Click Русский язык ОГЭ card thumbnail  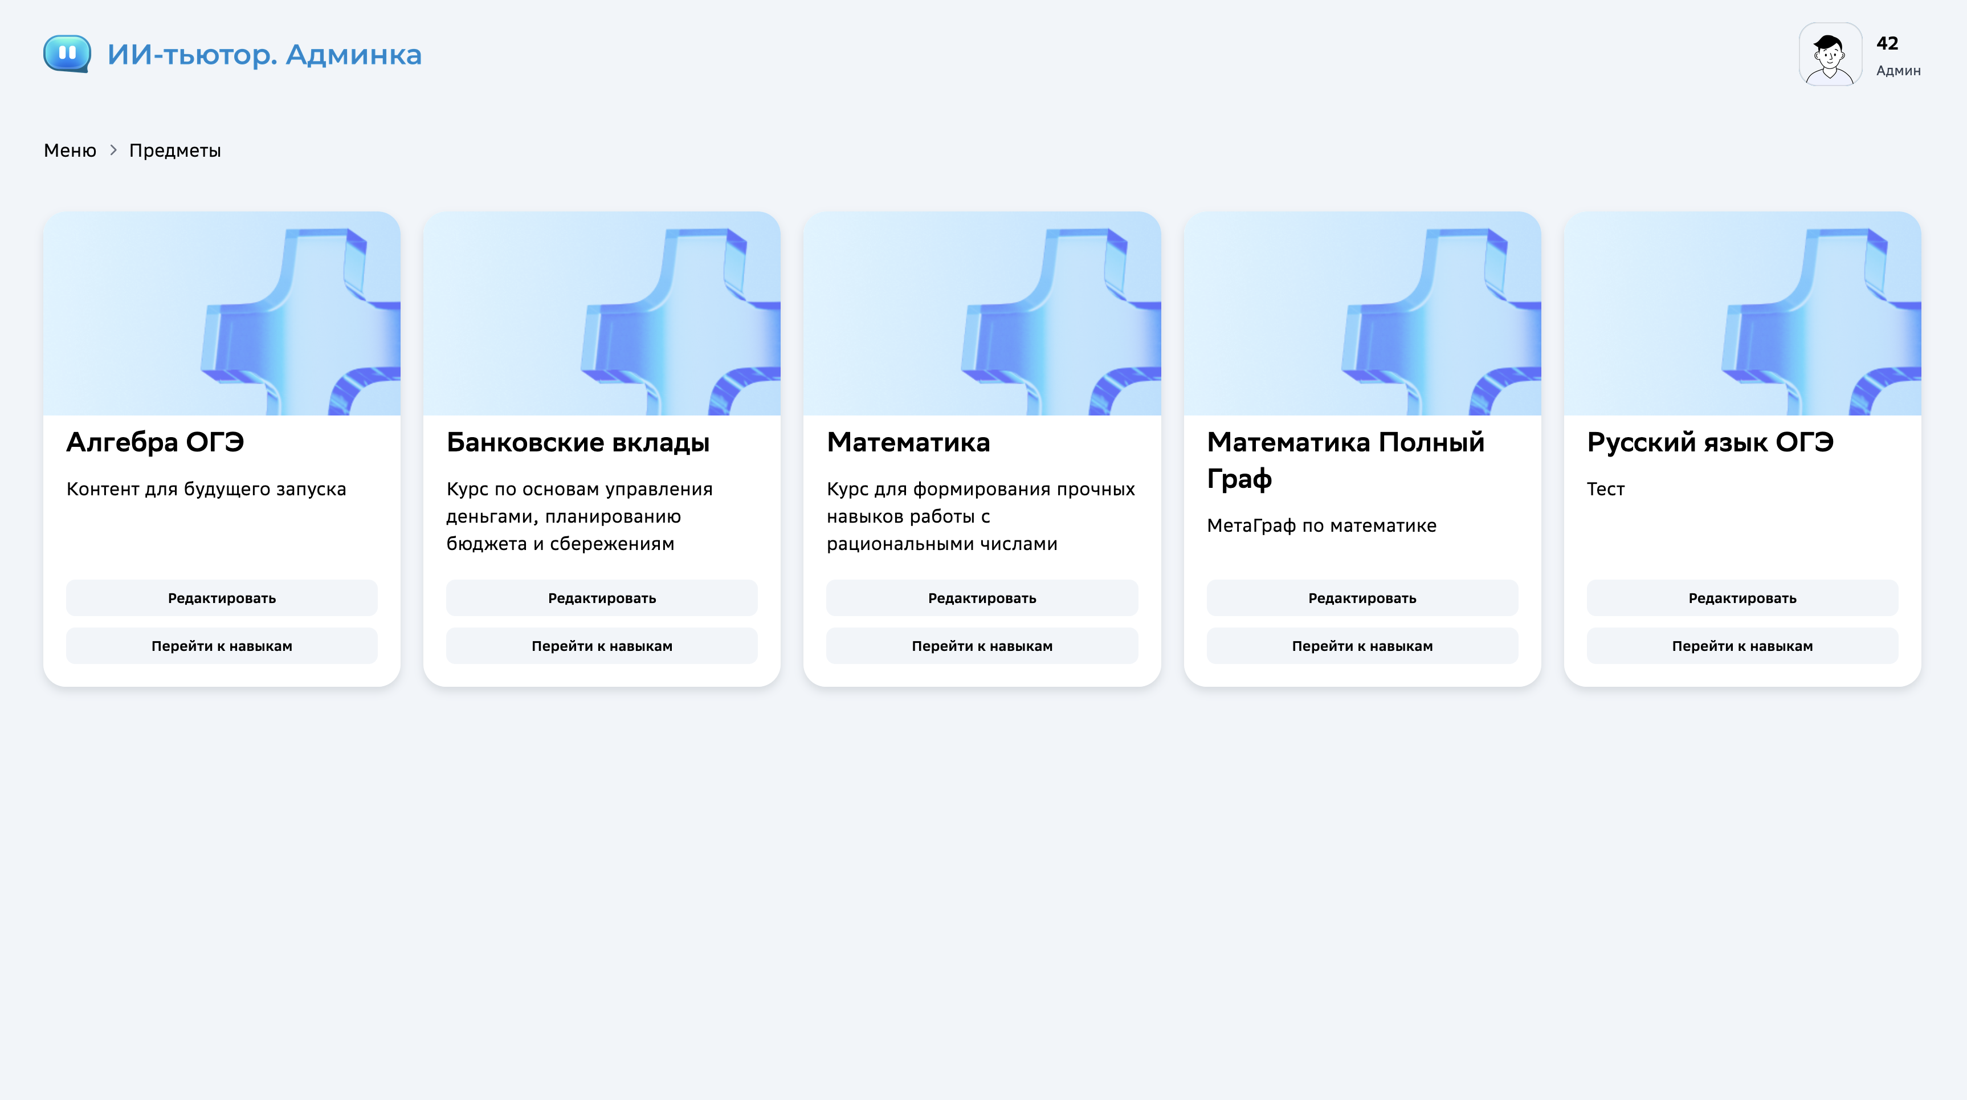(x=1742, y=314)
